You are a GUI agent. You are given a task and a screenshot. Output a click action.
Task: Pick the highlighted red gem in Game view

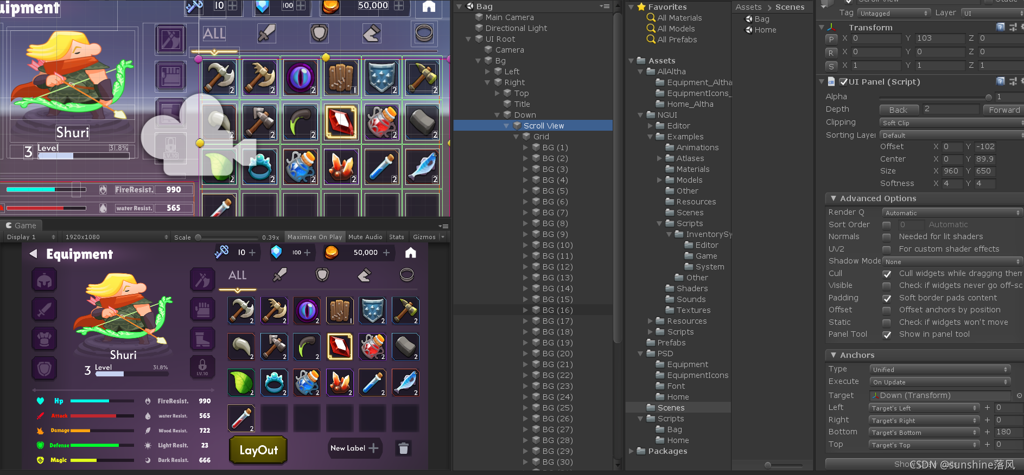pos(340,346)
